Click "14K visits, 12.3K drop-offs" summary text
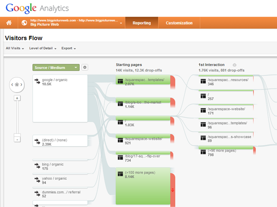277x207 pixels. 139,70
